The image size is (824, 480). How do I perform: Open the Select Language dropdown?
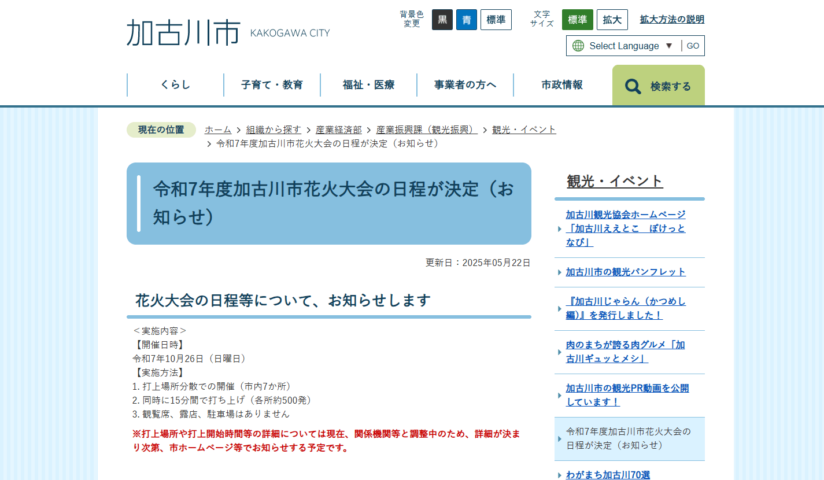[x=631, y=46]
